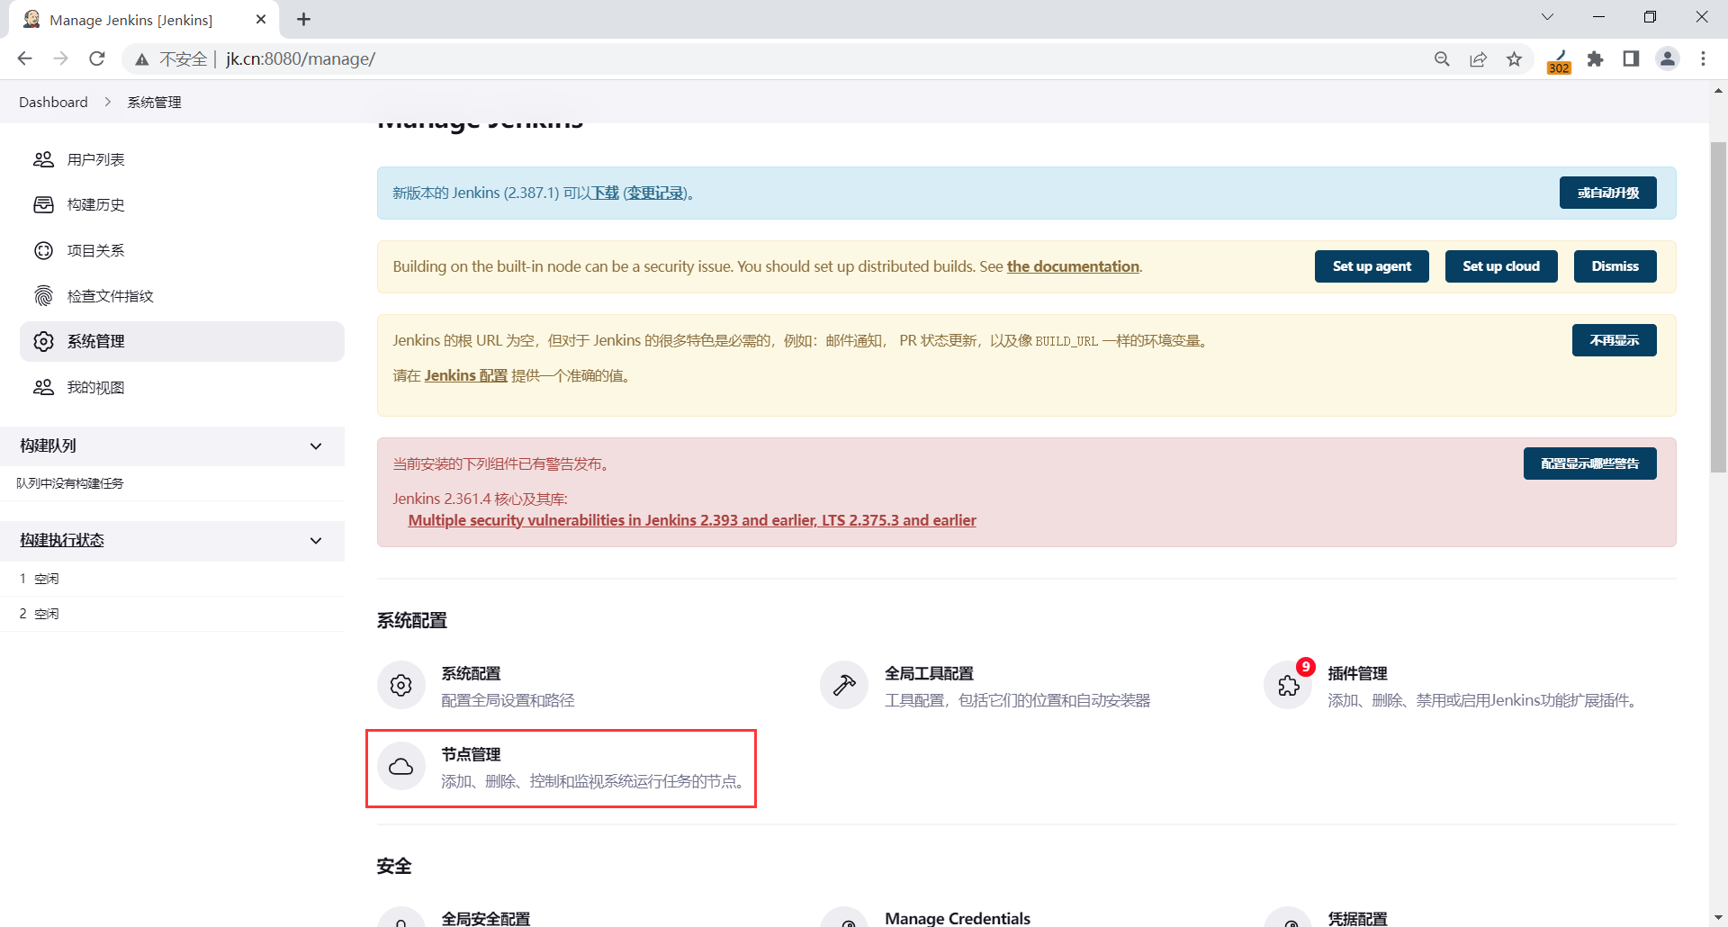Viewport: 1728px width, 927px height.
Task: Open a new browser tab
Action: click(304, 19)
